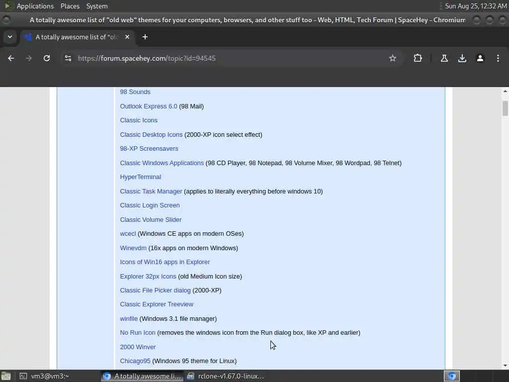Screen dimensions: 509x382
Task: Expand the tab search dropdown
Action: click(x=10, y=37)
